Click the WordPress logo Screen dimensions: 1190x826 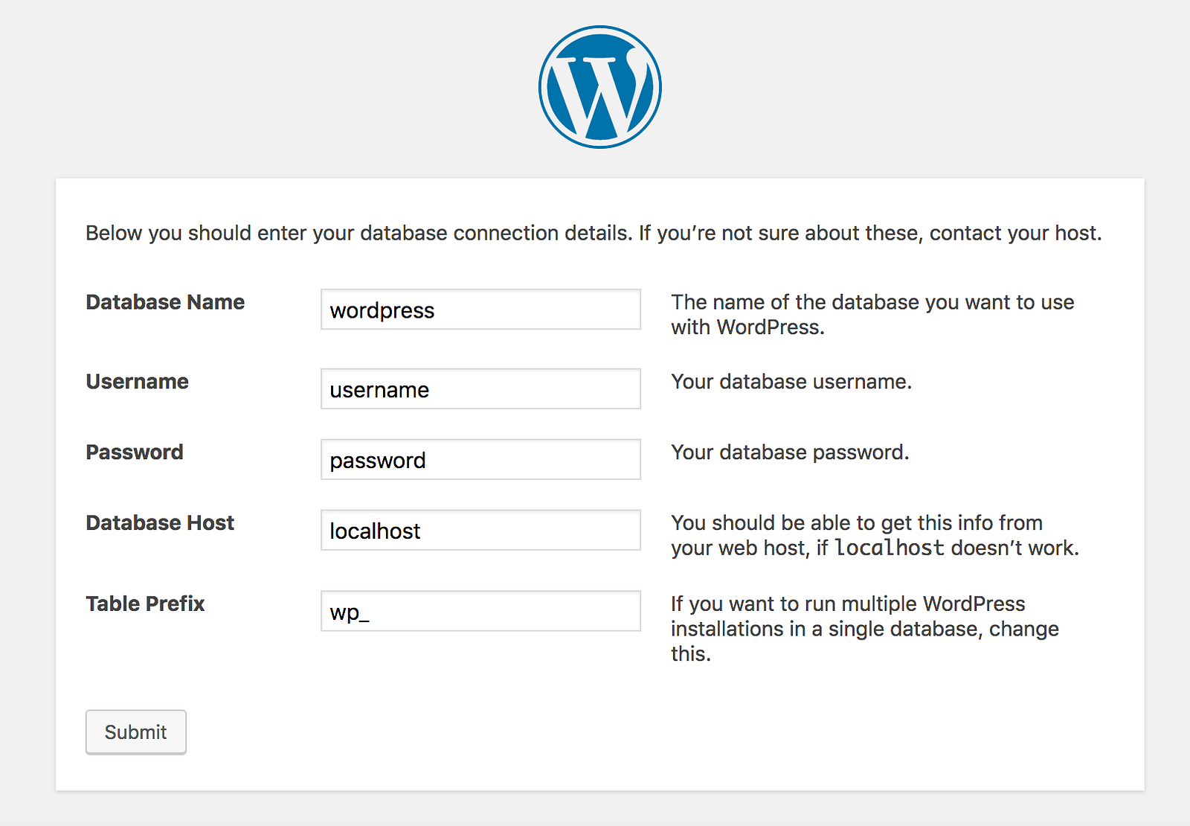coord(600,87)
